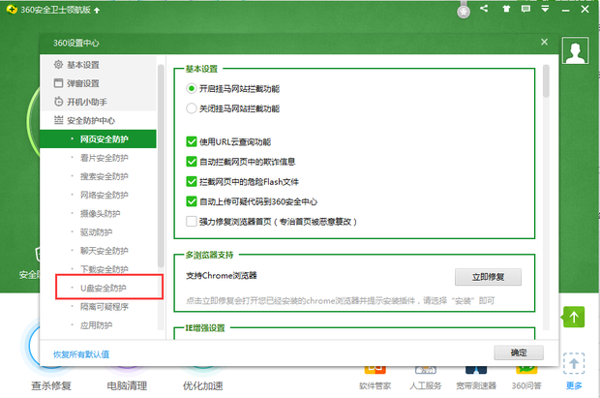Open 软件管家 tool
Screen dimensions: 600x398
375,385
